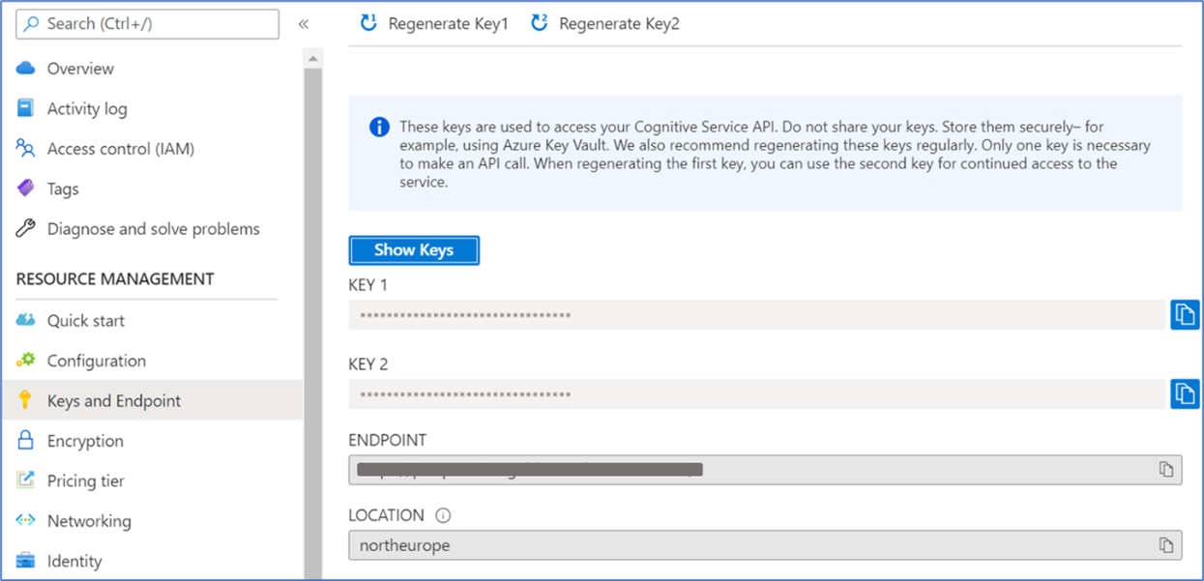Click the Encryption padlock icon
The height and width of the screenshot is (581, 1204).
point(26,440)
